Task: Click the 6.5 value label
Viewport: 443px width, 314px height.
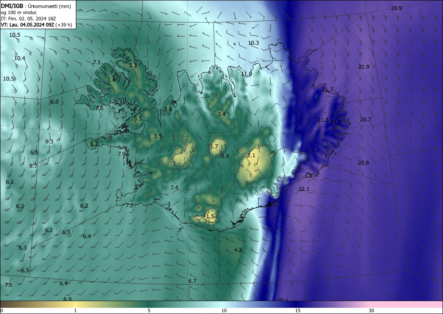Action: point(34,153)
